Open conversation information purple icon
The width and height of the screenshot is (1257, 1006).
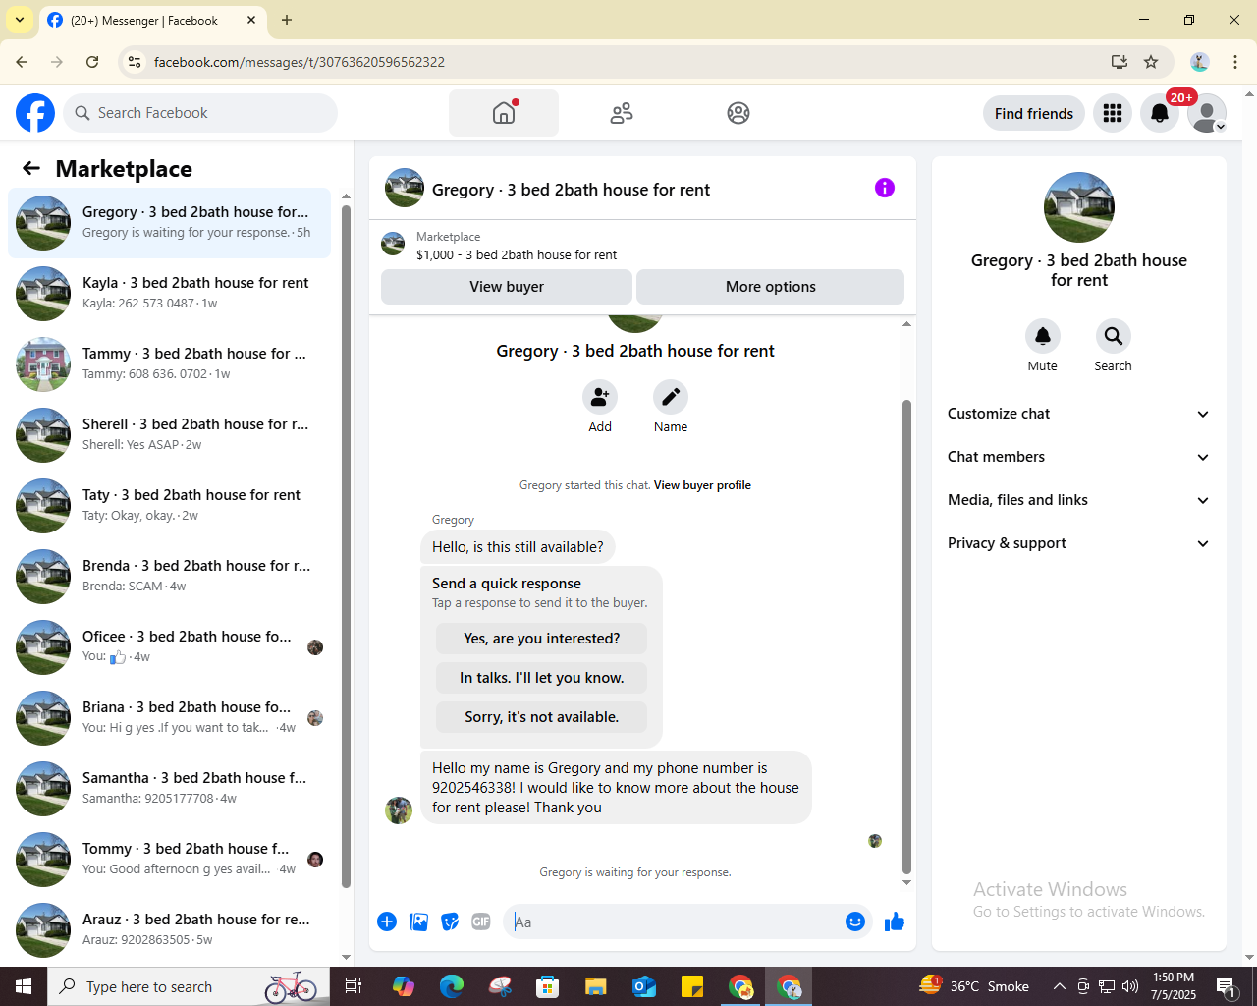[885, 188]
